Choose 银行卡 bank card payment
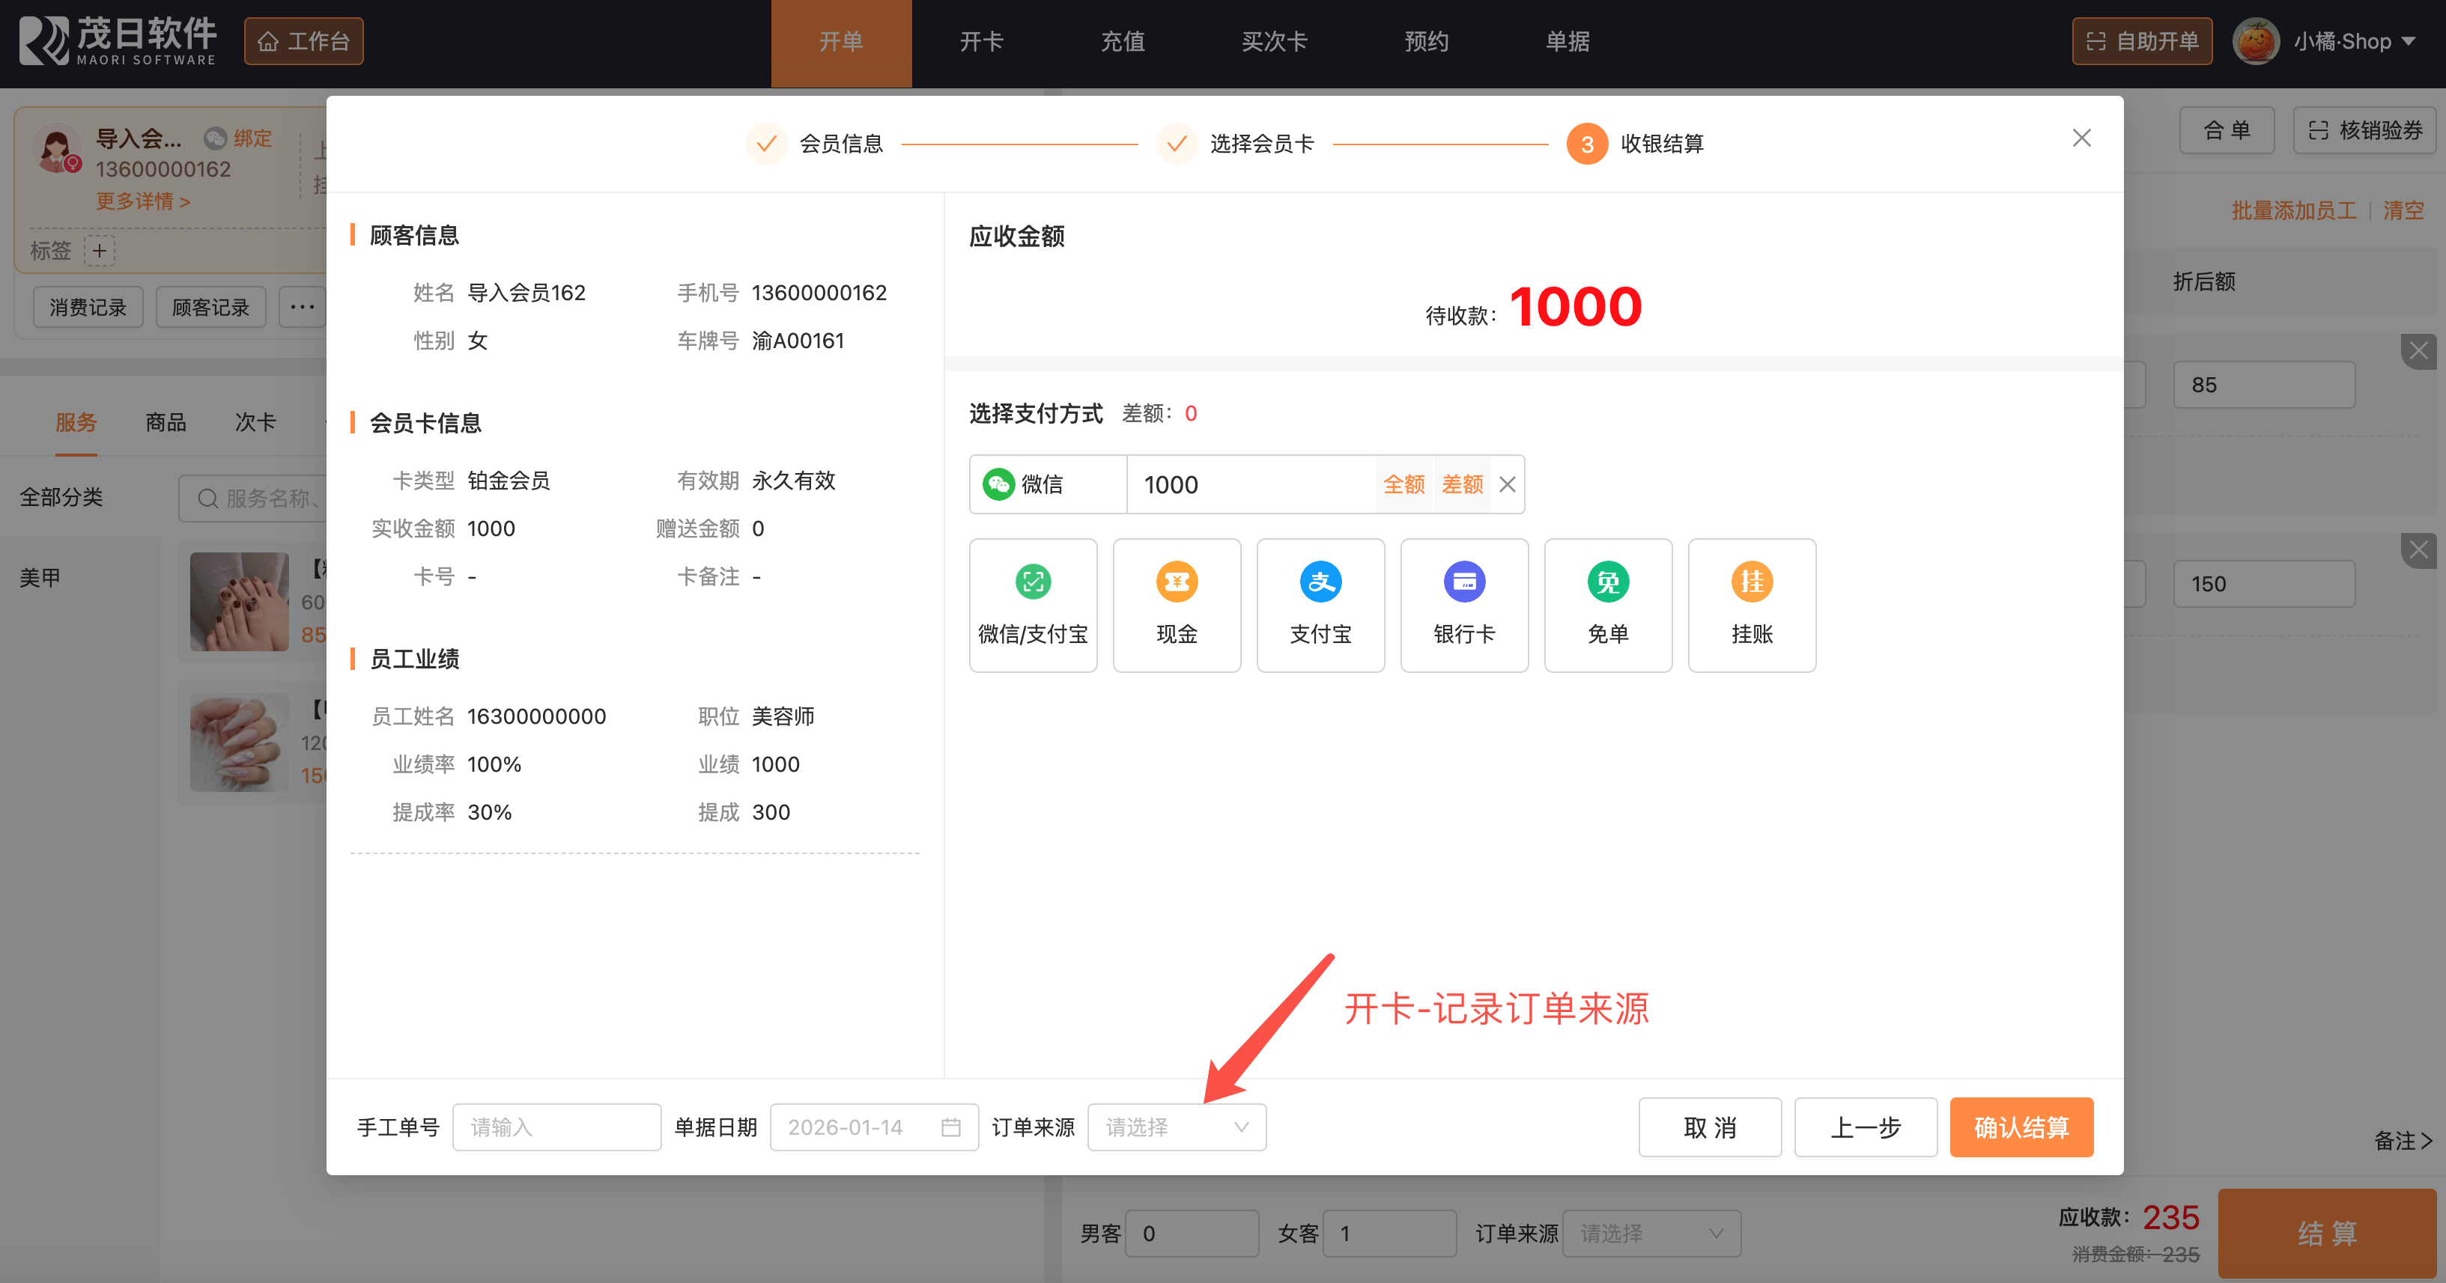Image resolution: width=2446 pixels, height=1283 pixels. (1463, 605)
